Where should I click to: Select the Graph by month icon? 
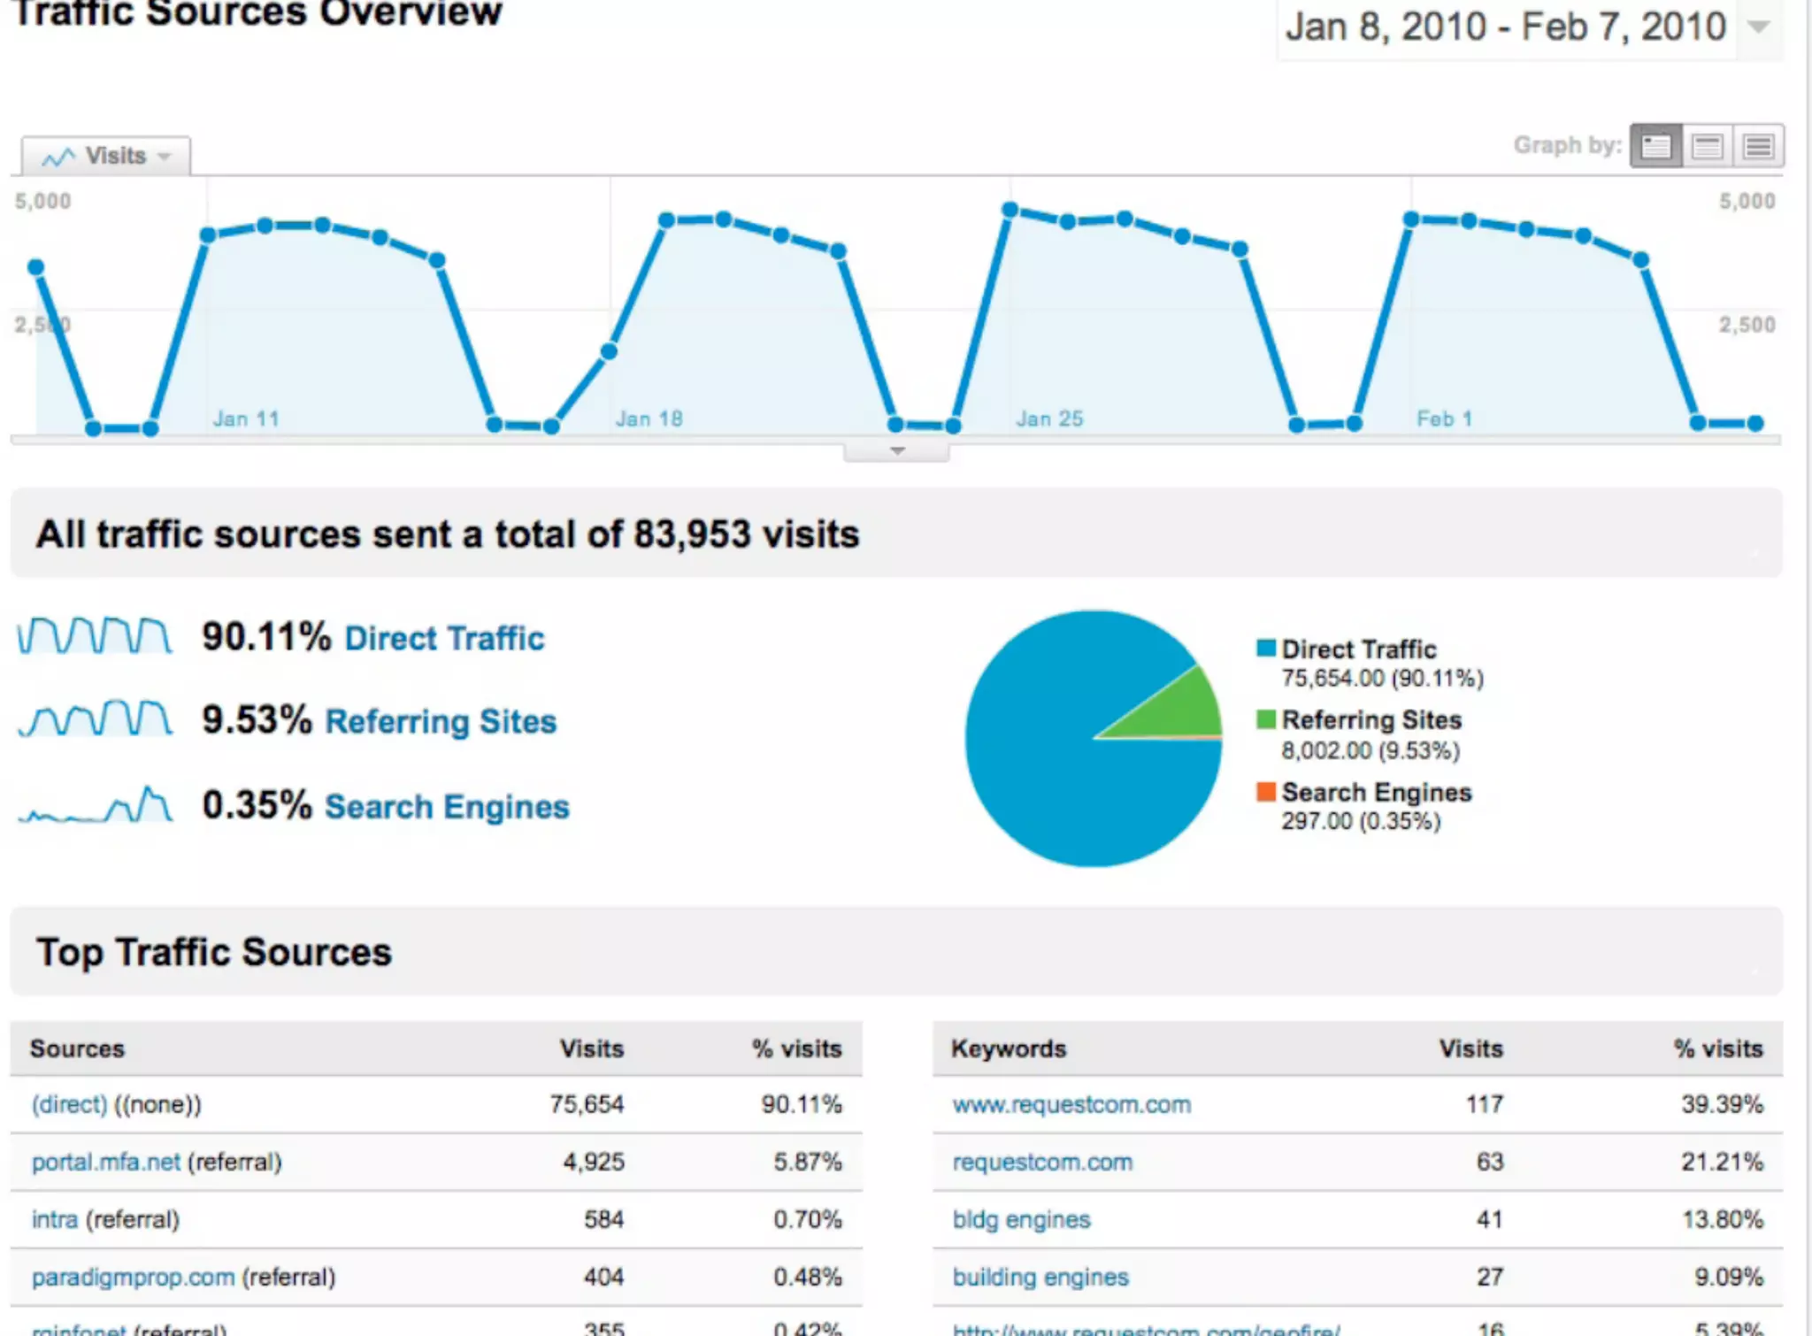[x=1758, y=146]
